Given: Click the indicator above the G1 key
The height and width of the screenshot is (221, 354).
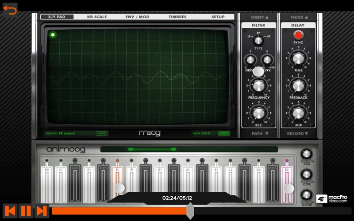Looking at the screenshot, I should pyautogui.click(x=160, y=160).
